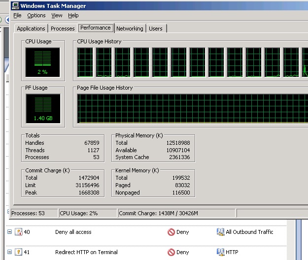Click the CPU Usage gauge
The height and width of the screenshot is (260, 308).
[42, 62]
